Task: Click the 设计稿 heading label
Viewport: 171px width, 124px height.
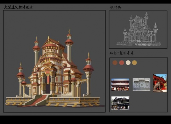Action: [x=115, y=7]
